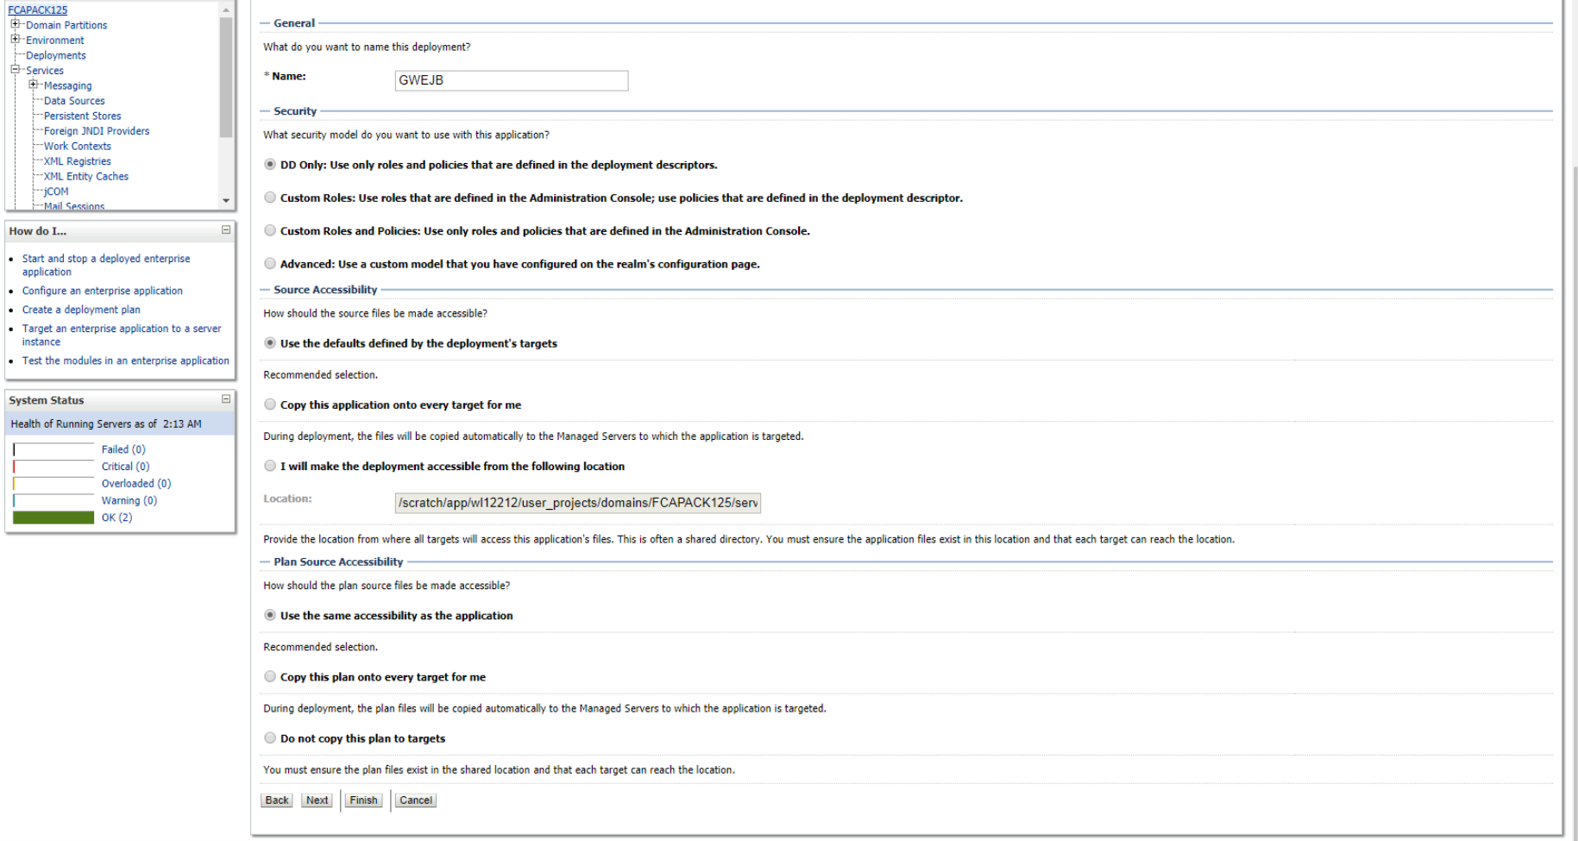The image size is (1578, 841).
Task: Collapse the How do I panel
Action: [226, 230]
